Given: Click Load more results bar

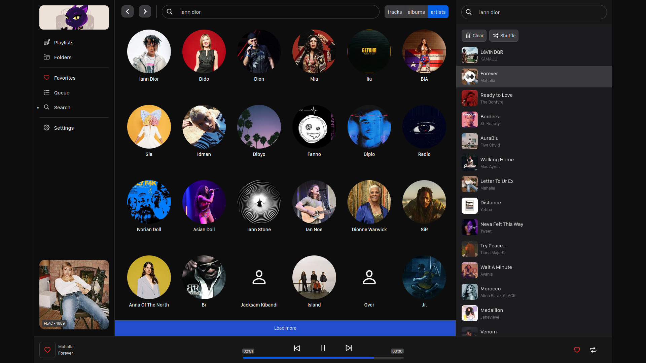Looking at the screenshot, I should (x=285, y=328).
